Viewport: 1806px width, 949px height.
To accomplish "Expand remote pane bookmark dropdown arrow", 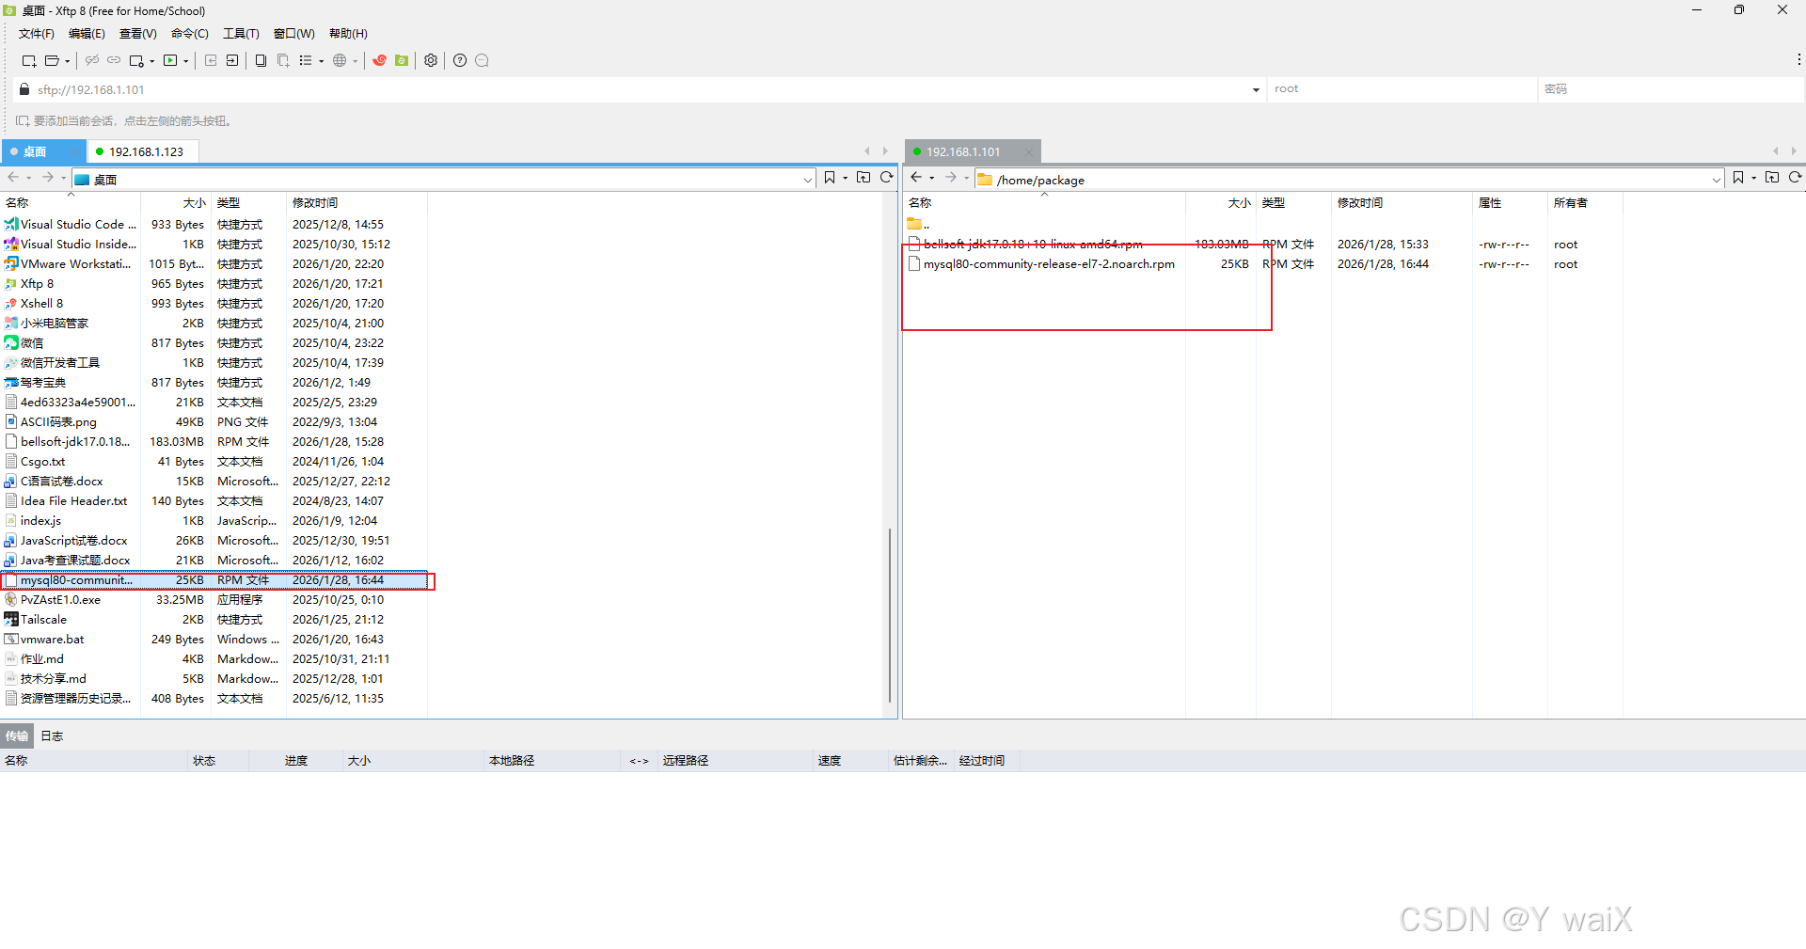I will pos(1754,178).
